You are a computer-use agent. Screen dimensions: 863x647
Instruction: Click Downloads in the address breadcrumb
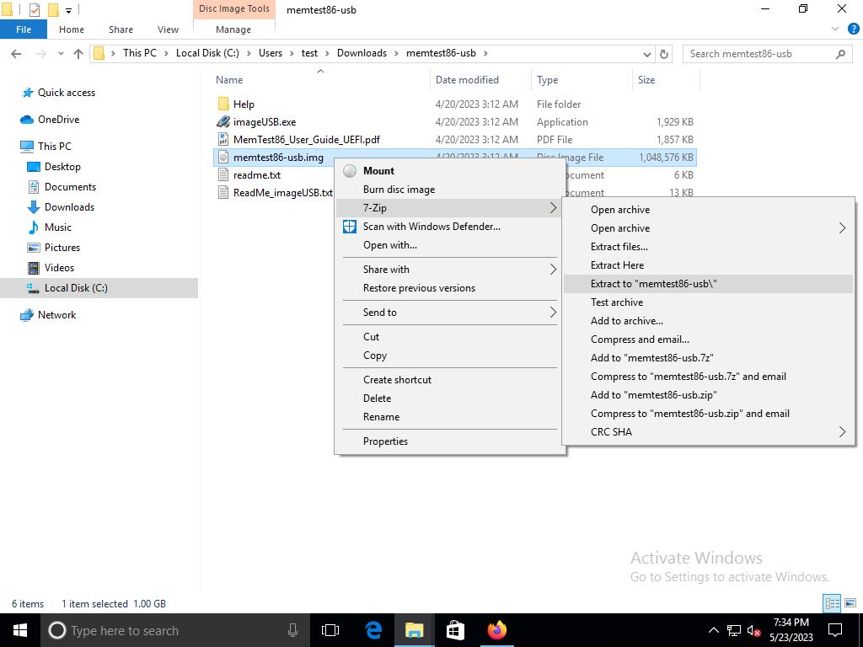coord(362,53)
